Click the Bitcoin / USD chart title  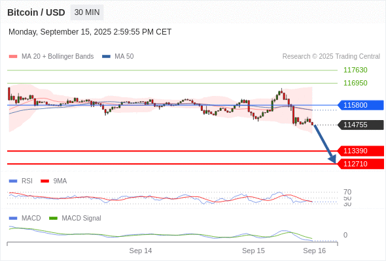tap(36, 12)
